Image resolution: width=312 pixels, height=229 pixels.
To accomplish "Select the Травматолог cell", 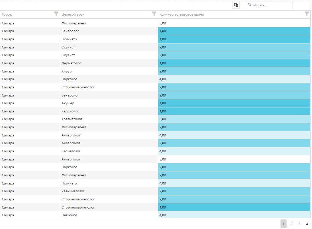I will pyautogui.click(x=72, y=119).
